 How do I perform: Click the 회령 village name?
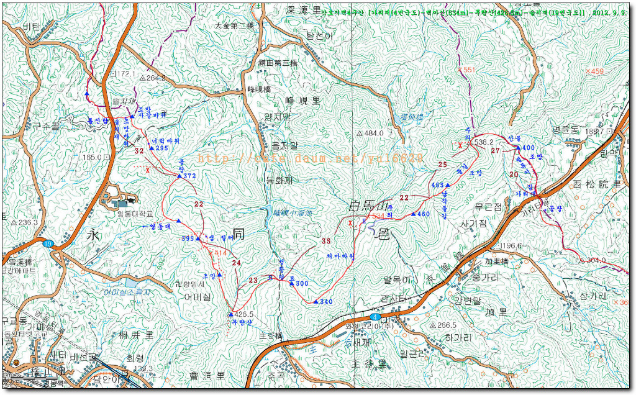[x=135, y=358]
